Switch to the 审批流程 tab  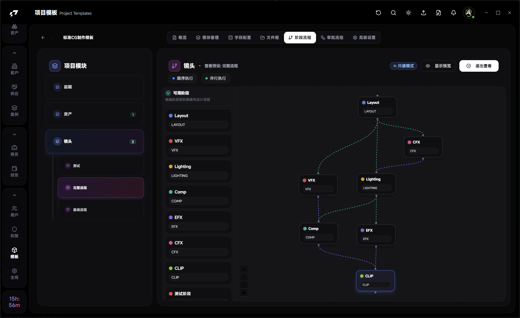332,38
